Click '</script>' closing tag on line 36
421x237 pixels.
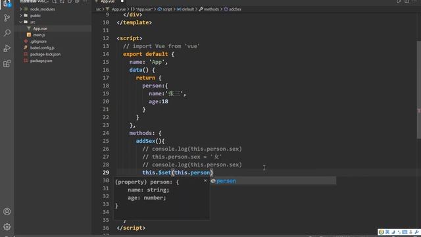[x=131, y=228]
